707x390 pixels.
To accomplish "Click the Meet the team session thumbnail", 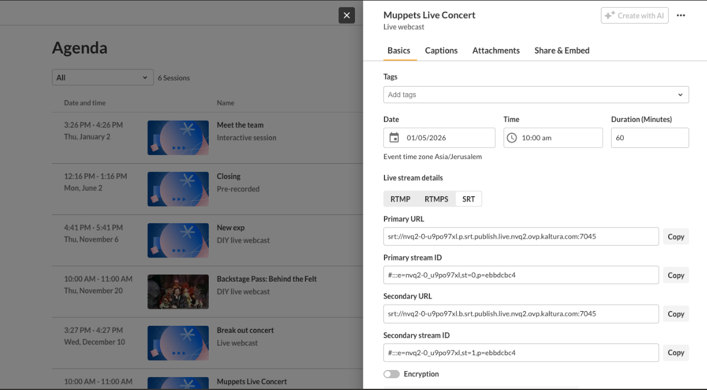I will pyautogui.click(x=178, y=138).
